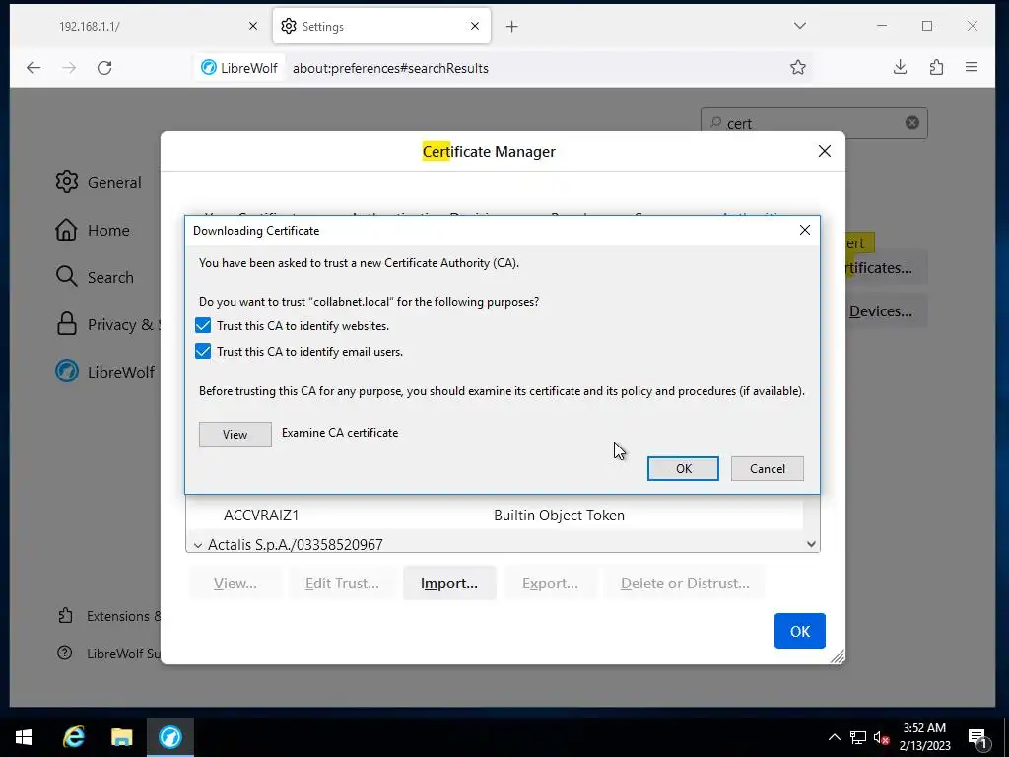Clear the 'cert' settings search
Image resolution: width=1009 pixels, height=757 pixels.
(911, 123)
